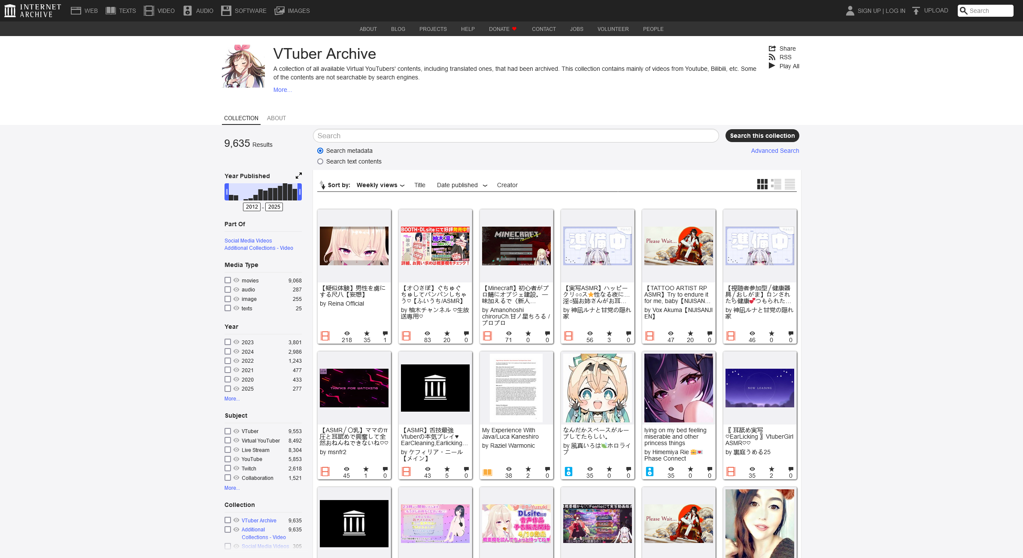The width and height of the screenshot is (1023, 558).
Task: Click the left handle of year slider
Action: [227, 192]
